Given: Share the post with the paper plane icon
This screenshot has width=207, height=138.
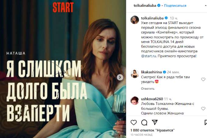Looking at the screenshot, I should click(x=155, y=122).
